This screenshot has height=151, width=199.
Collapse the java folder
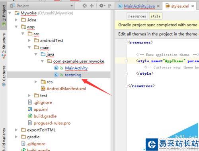(x=36, y=54)
